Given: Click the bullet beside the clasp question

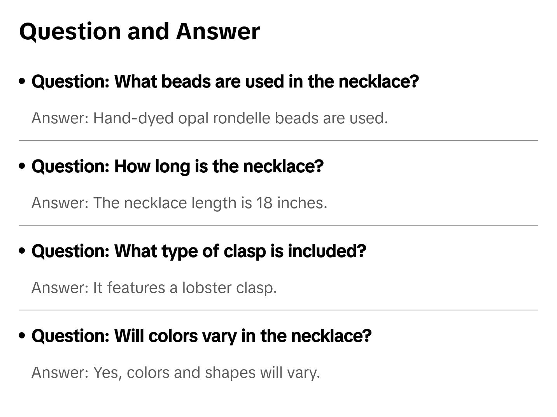Looking at the screenshot, I should [22, 251].
